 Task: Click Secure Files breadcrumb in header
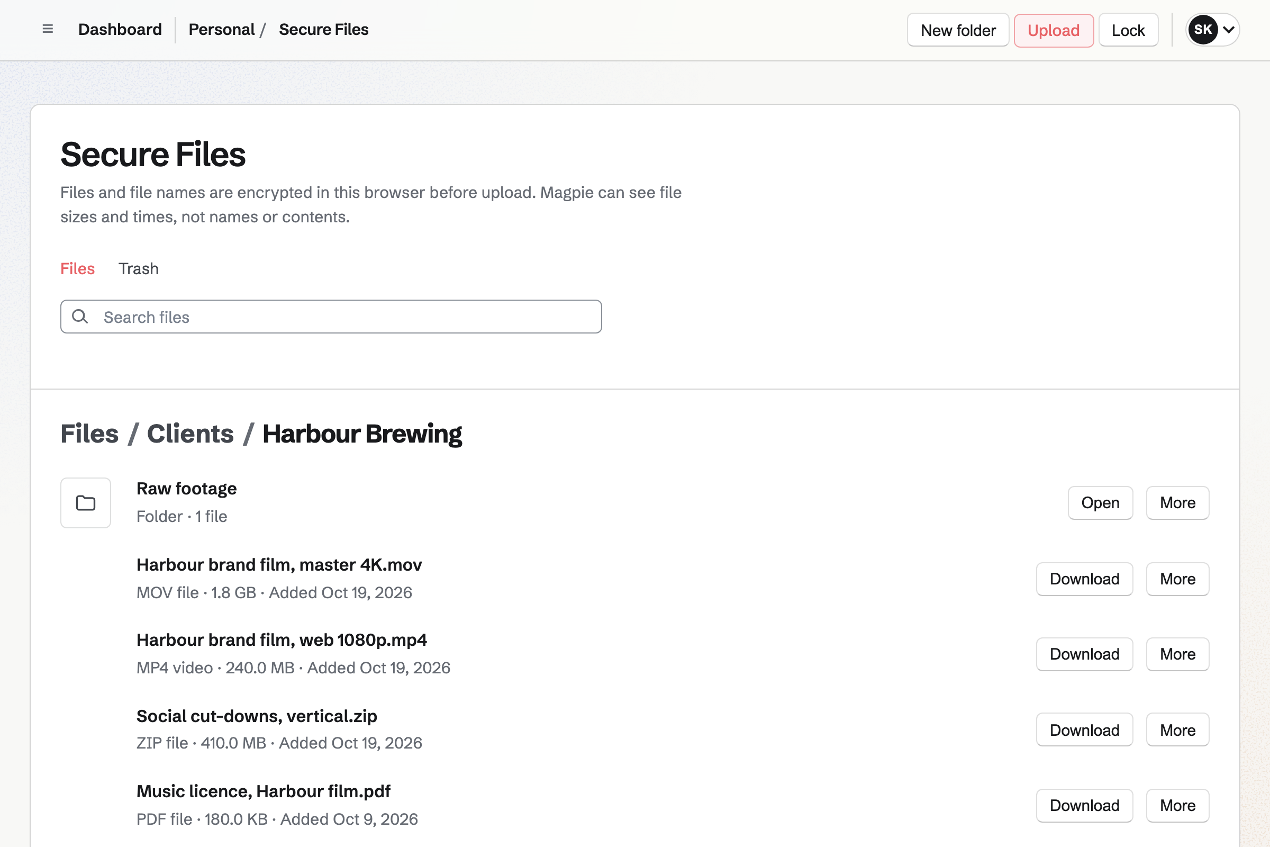323,30
